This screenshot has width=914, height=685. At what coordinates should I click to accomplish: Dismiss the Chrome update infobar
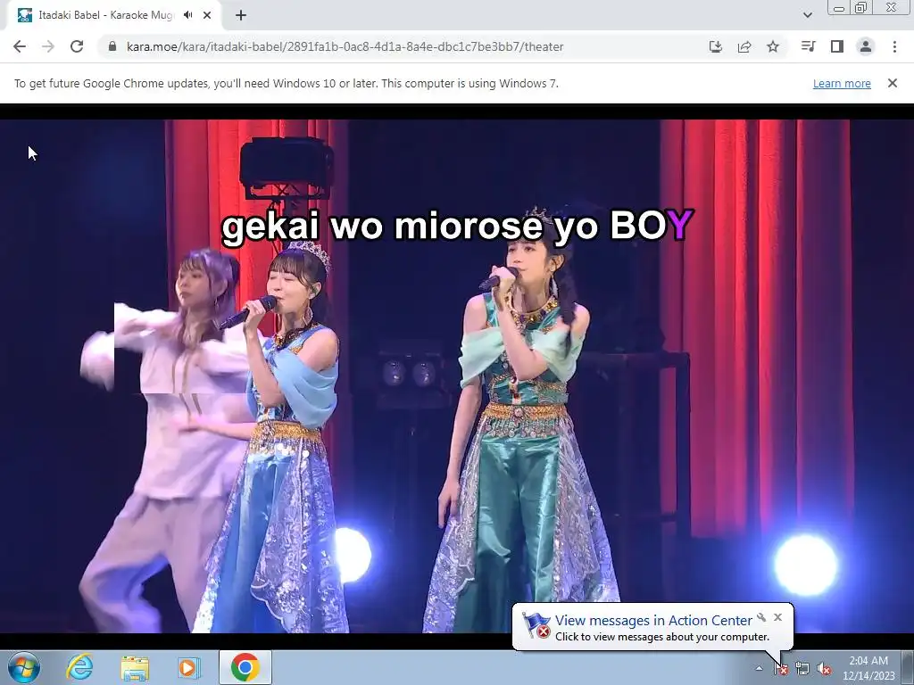893,83
